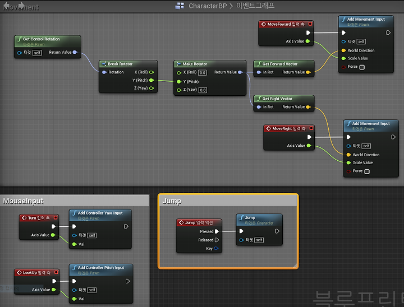Click Scale Value pin on lower Add Movement Input
The width and height of the screenshot is (404, 307).
tap(348, 162)
